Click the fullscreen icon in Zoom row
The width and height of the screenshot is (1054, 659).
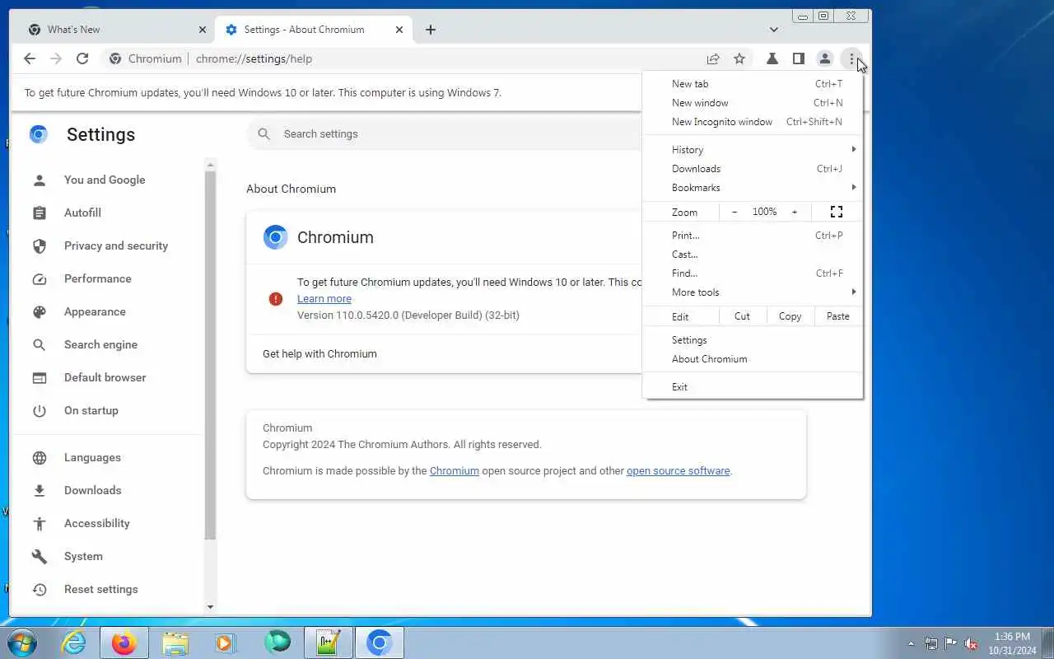click(x=837, y=212)
